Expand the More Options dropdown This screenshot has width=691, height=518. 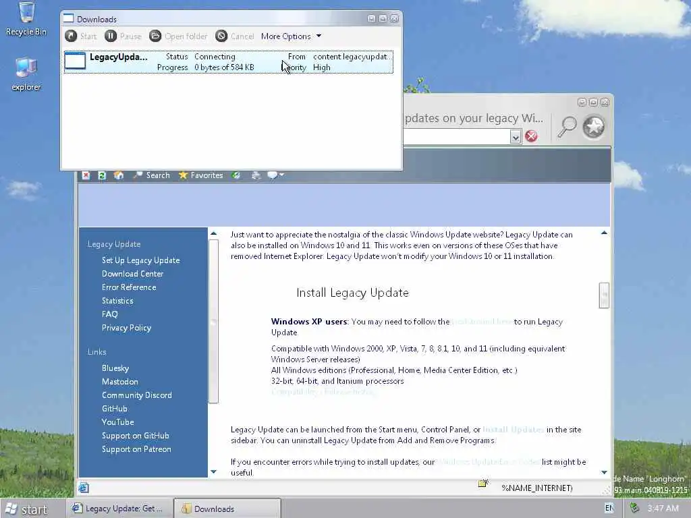pos(291,36)
